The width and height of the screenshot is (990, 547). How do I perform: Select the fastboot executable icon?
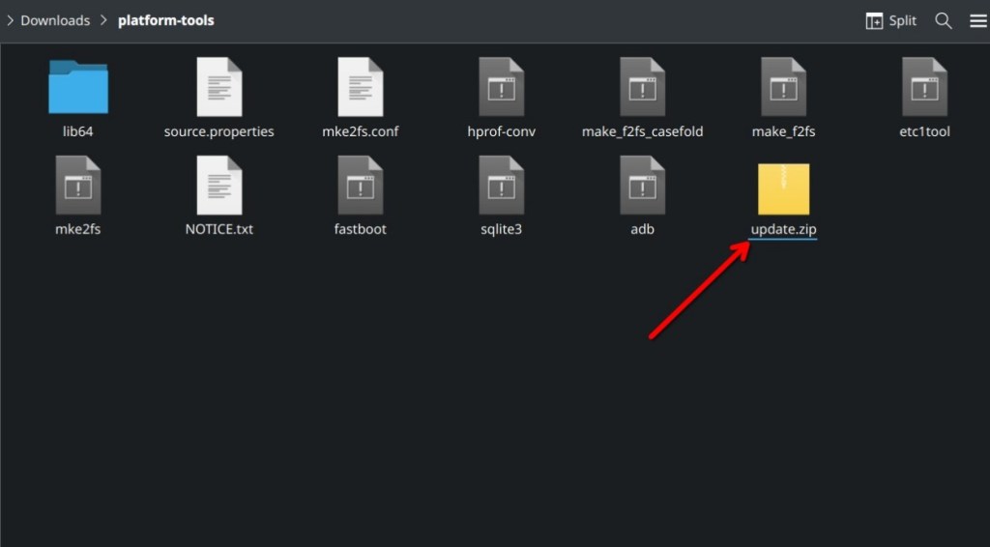(361, 186)
